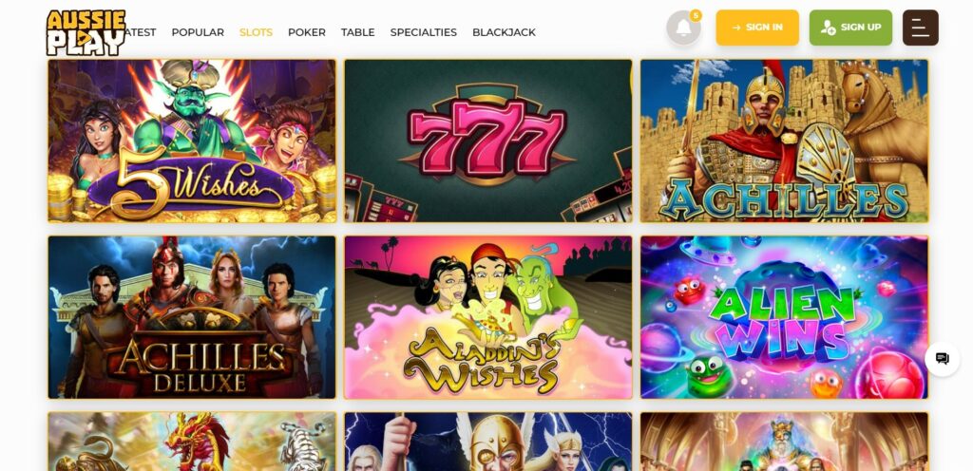
Task: Open the Poker category
Action: pyautogui.click(x=307, y=32)
